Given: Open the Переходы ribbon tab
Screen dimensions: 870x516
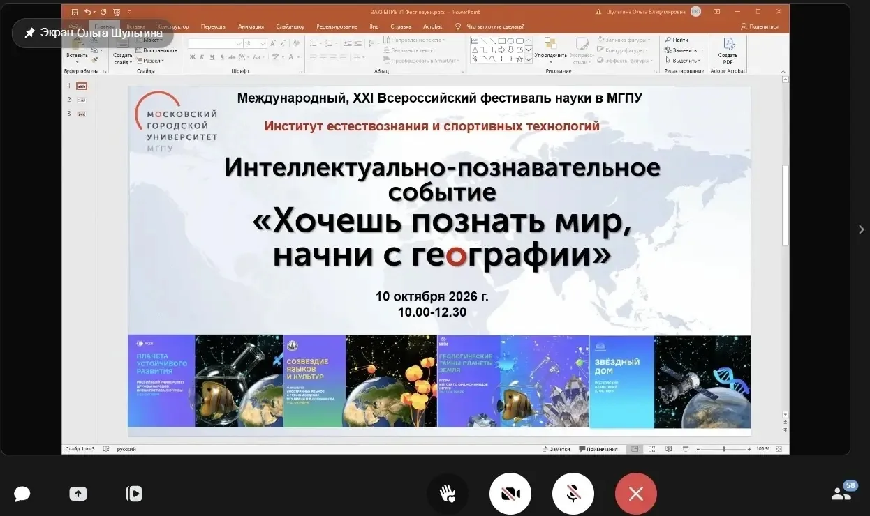Looking at the screenshot, I should tap(213, 26).
